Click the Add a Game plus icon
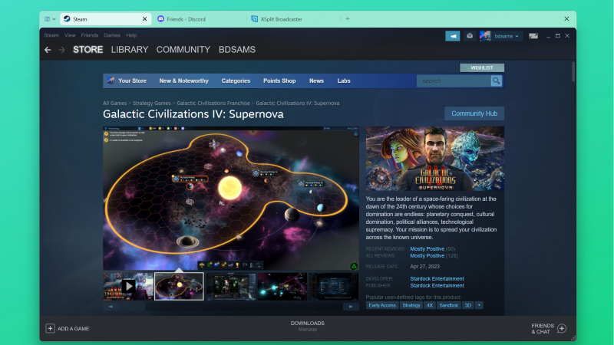614x345 pixels. click(x=51, y=328)
